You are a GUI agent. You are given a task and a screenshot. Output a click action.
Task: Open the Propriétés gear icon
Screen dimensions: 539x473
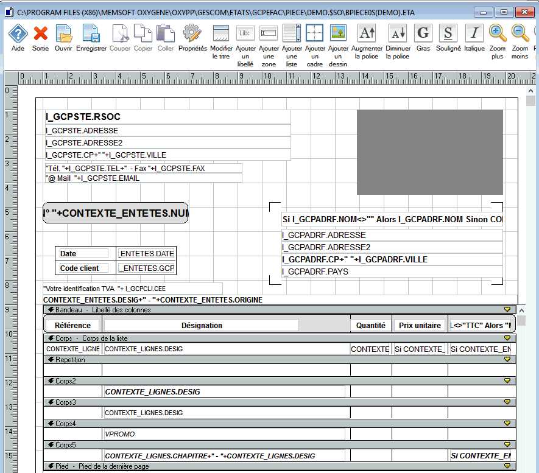click(192, 33)
